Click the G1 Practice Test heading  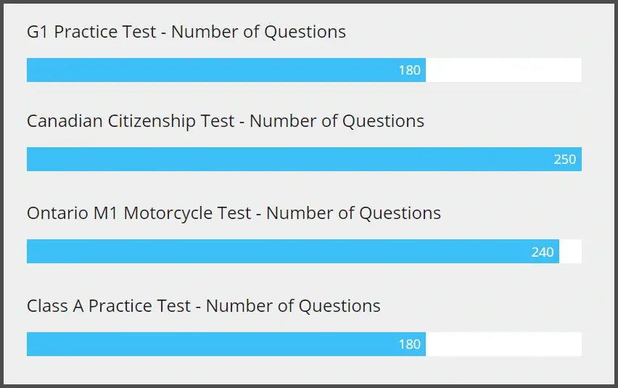point(186,32)
